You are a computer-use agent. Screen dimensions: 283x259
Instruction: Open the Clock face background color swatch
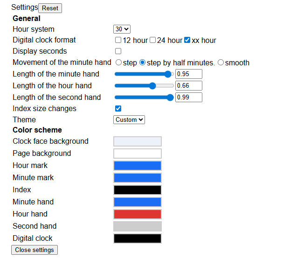(x=138, y=141)
